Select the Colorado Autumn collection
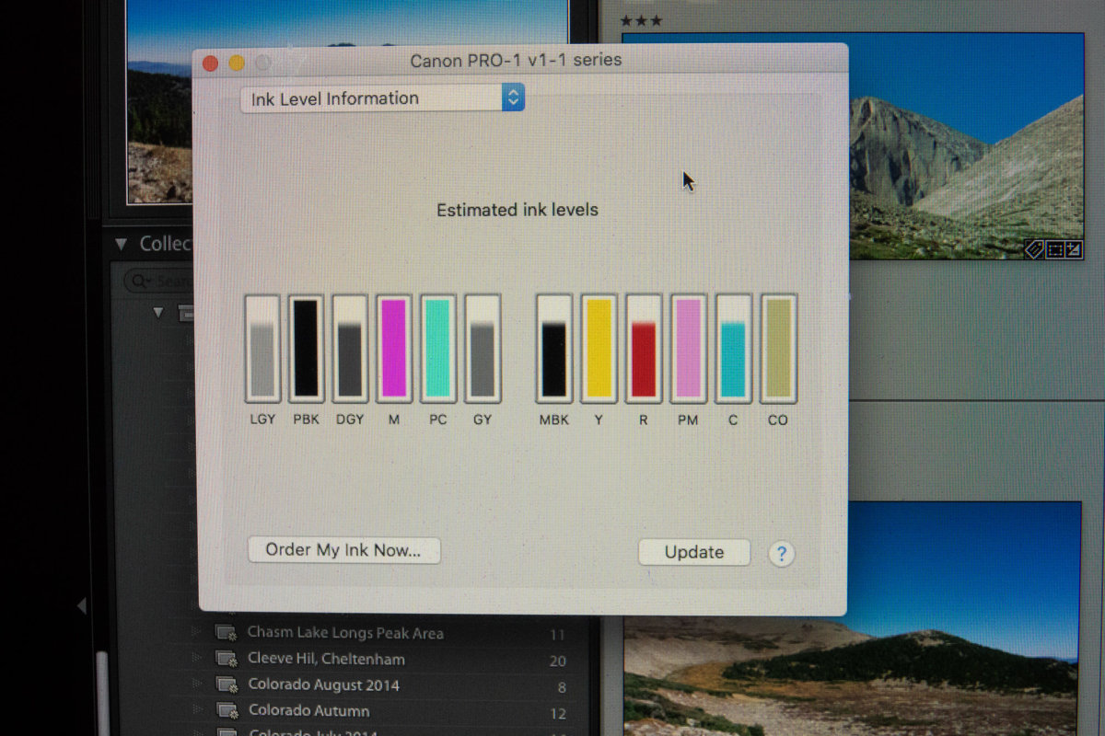The width and height of the screenshot is (1105, 736). click(x=308, y=711)
